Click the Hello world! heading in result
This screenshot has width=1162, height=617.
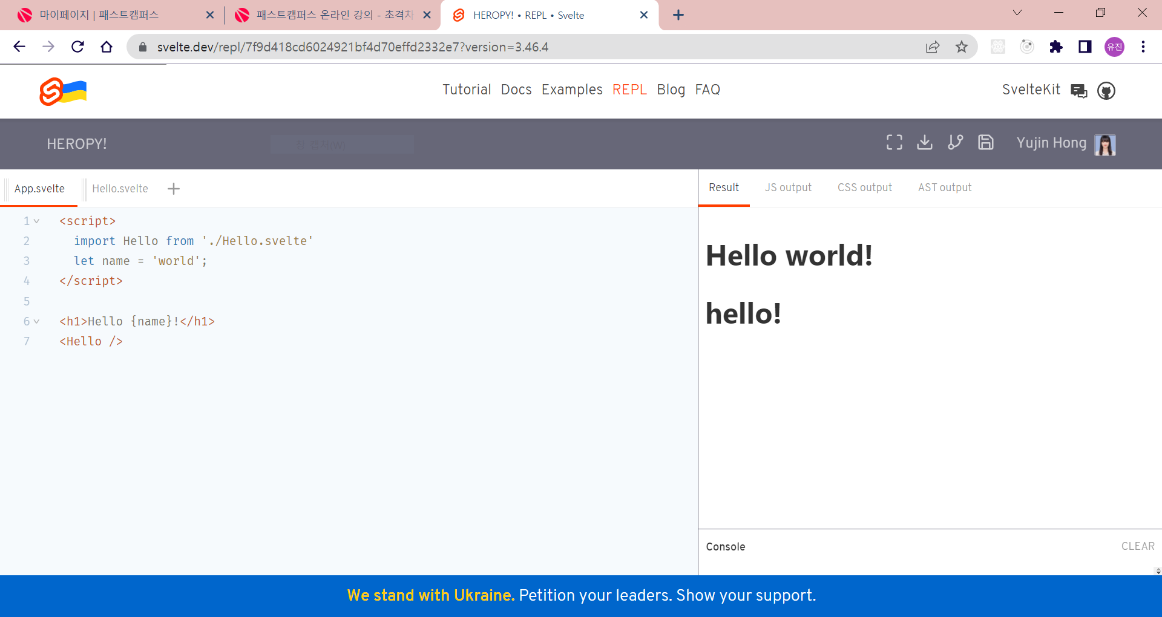[x=789, y=255]
